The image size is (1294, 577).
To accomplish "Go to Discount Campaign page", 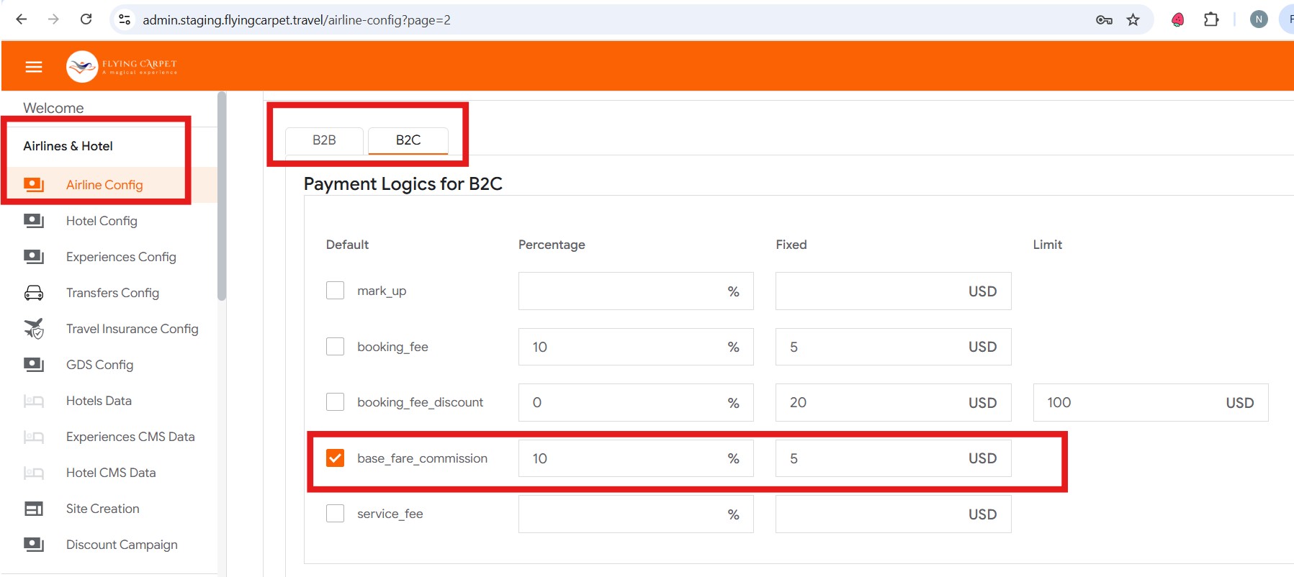I will pos(122,545).
